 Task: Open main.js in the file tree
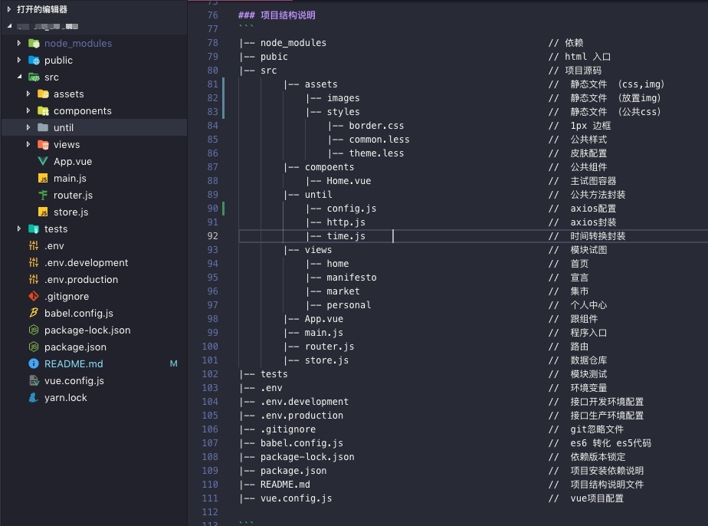pyautogui.click(x=70, y=179)
